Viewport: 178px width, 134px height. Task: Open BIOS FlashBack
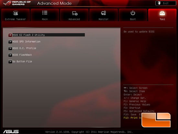[22, 55]
